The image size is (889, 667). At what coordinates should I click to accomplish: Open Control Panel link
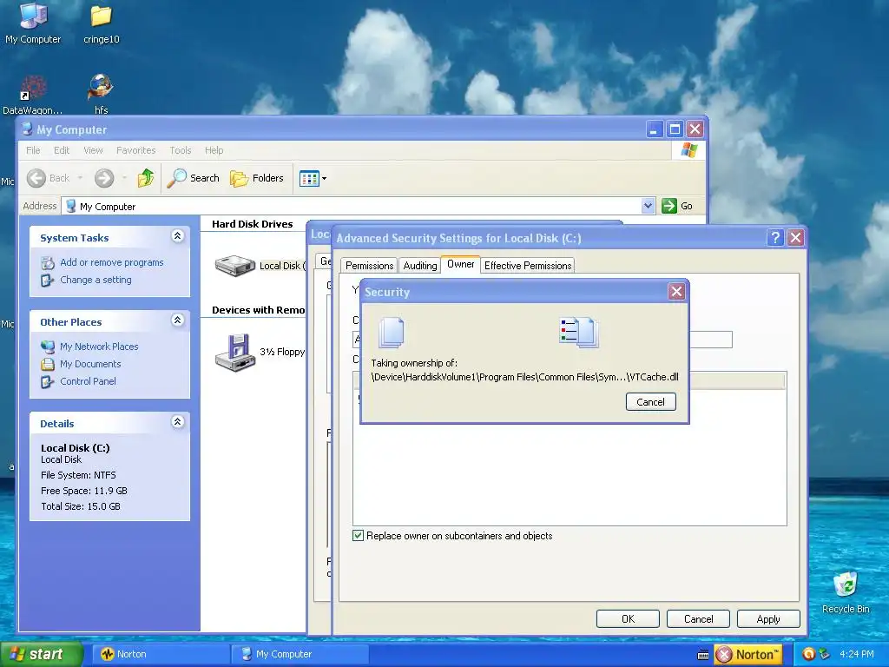(88, 382)
